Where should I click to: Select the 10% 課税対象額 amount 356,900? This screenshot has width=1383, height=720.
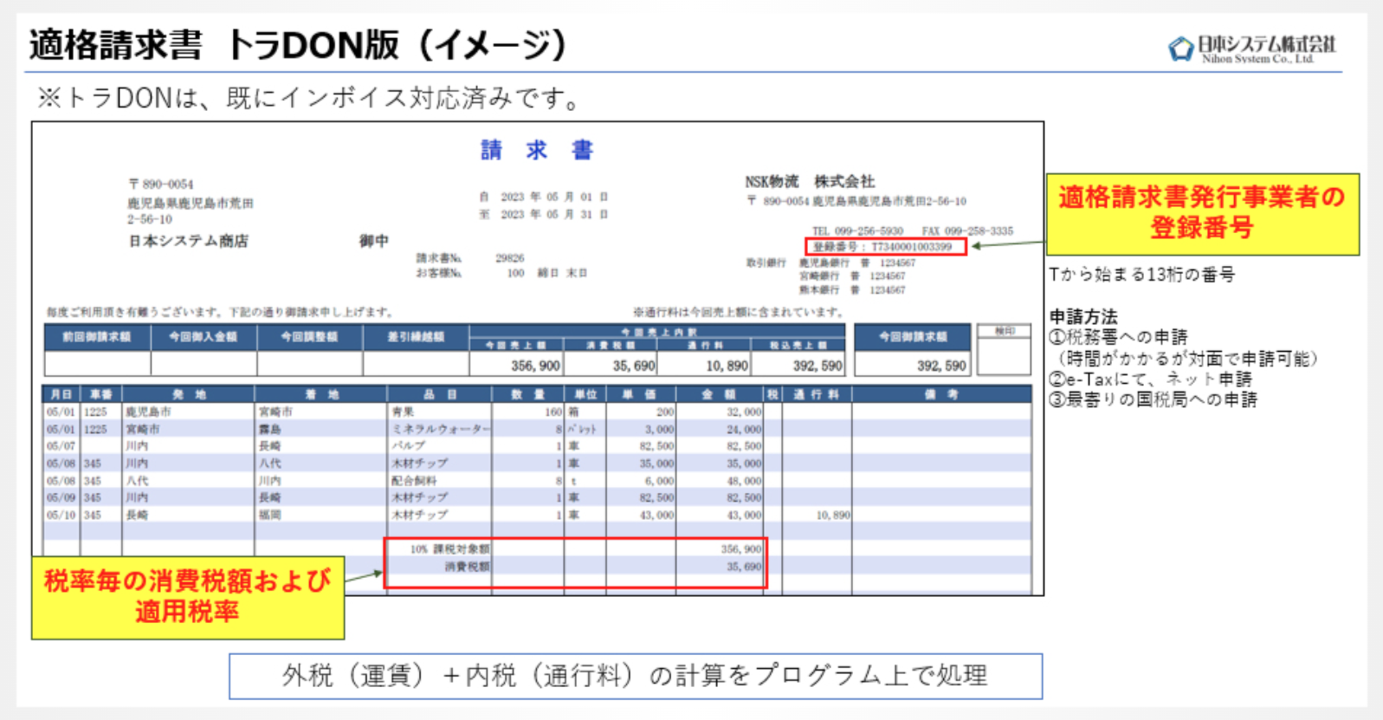coord(741,549)
